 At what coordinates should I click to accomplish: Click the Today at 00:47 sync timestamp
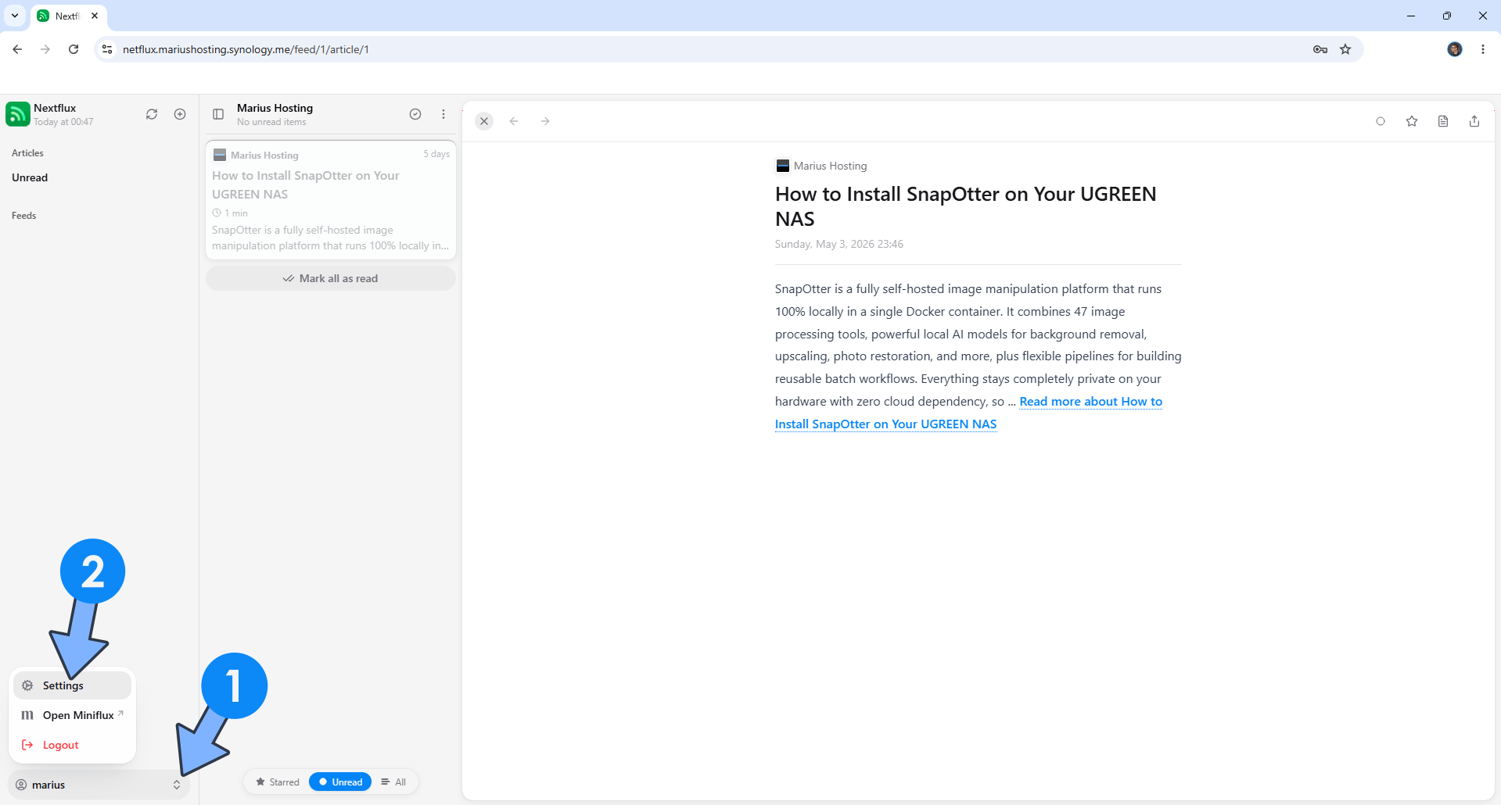(63, 122)
